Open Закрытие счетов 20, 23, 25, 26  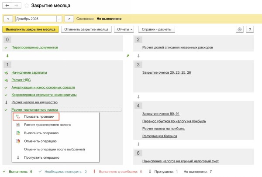point(167,72)
